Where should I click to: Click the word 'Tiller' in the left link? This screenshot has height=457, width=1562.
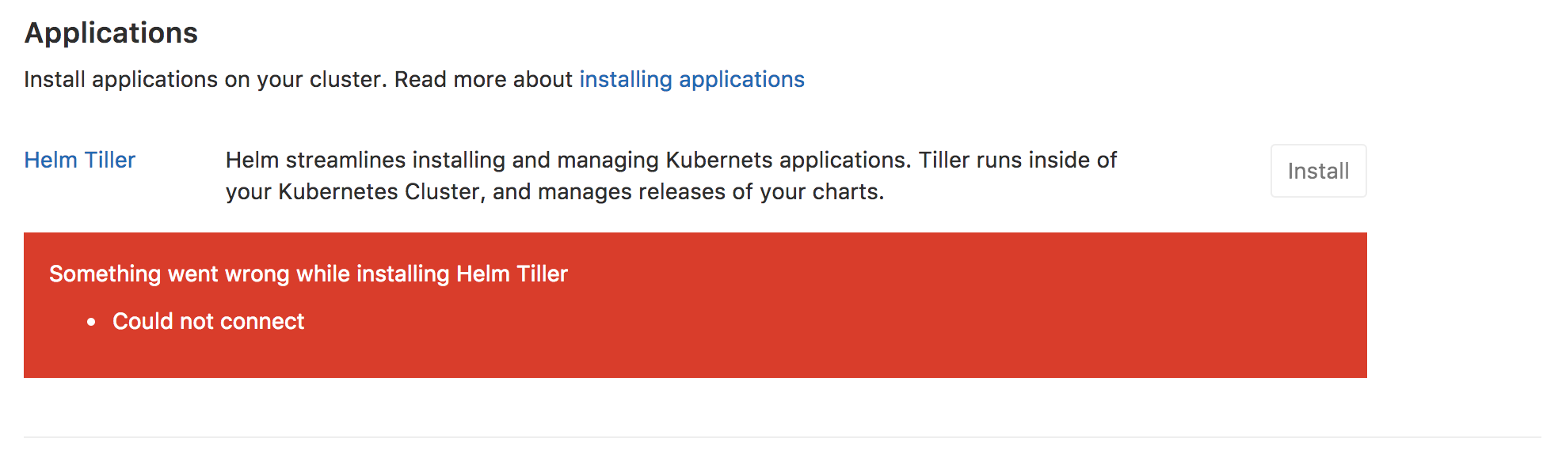pyautogui.click(x=110, y=160)
